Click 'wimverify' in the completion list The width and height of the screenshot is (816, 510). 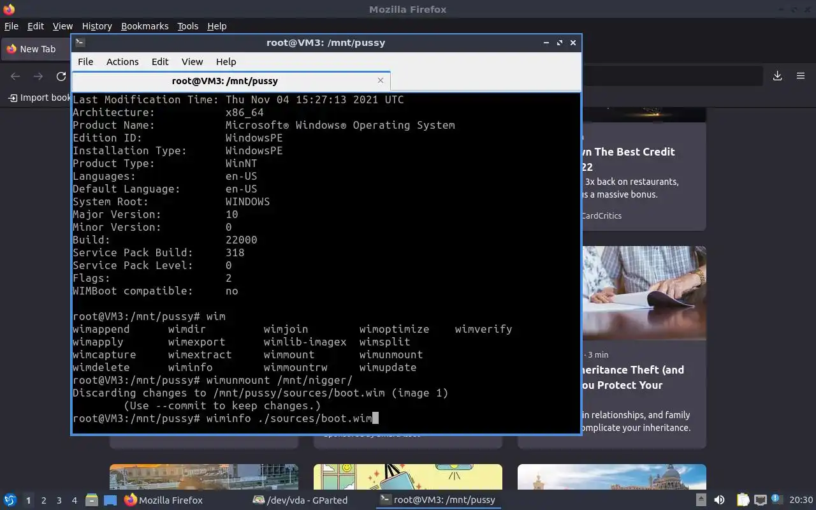pos(483,329)
